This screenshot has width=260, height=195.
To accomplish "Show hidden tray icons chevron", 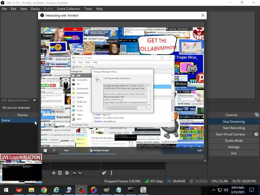I will click(x=214, y=190).
